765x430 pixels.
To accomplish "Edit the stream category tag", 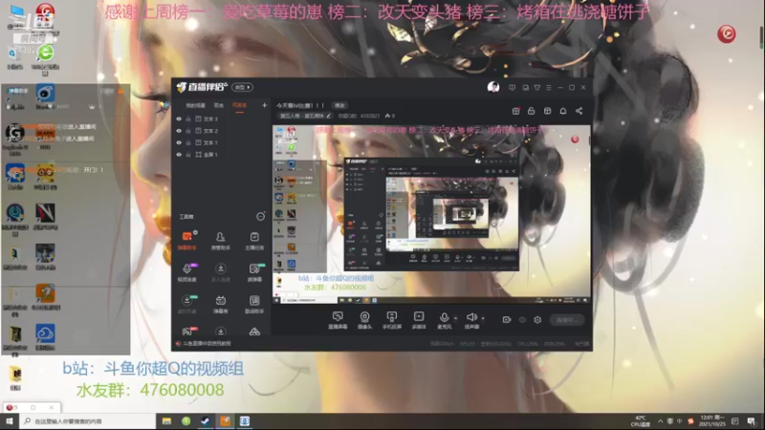I will [x=305, y=116].
